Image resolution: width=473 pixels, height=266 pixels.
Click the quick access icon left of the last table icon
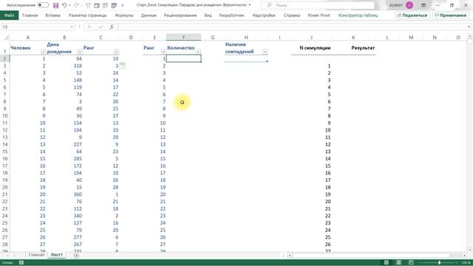(x=105, y=5)
